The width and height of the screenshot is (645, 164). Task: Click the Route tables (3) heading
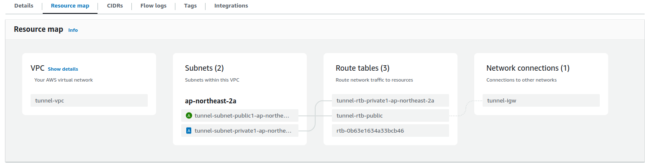tap(362, 68)
